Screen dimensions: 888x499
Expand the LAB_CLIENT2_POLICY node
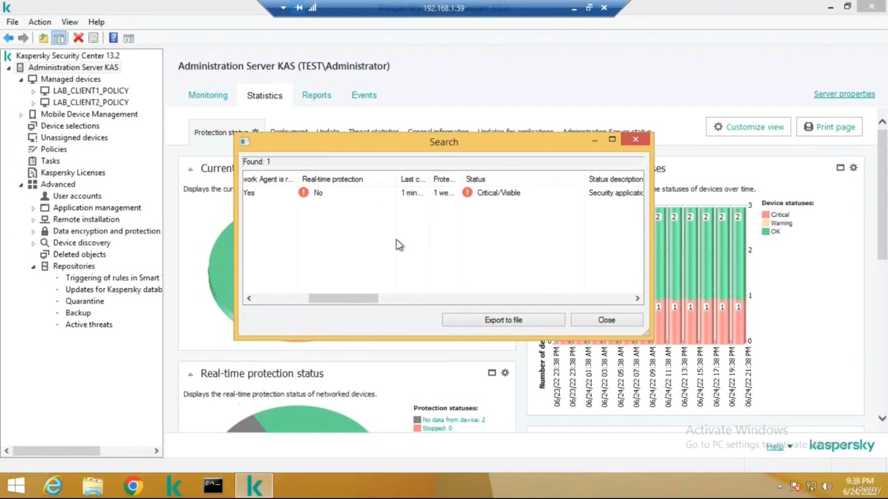(x=33, y=103)
